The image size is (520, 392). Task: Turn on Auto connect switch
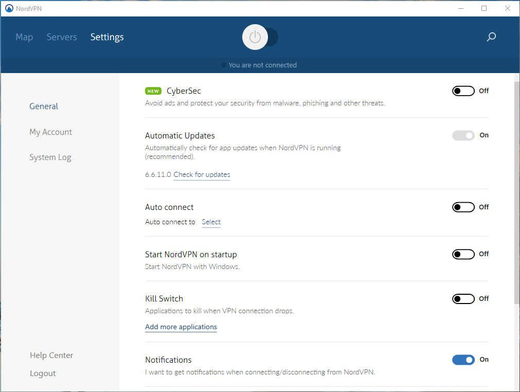(x=463, y=207)
